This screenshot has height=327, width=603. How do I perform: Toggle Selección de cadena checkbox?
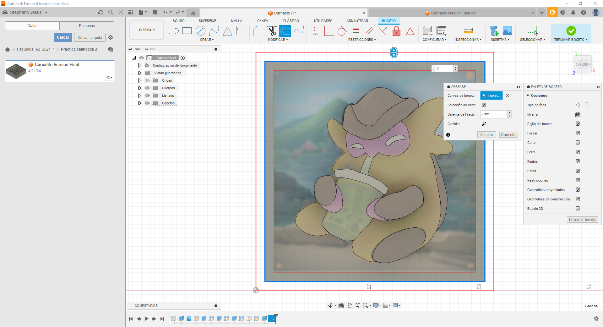[484, 105]
